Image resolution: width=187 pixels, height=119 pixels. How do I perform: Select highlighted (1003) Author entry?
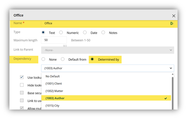pyautogui.click(x=55, y=98)
